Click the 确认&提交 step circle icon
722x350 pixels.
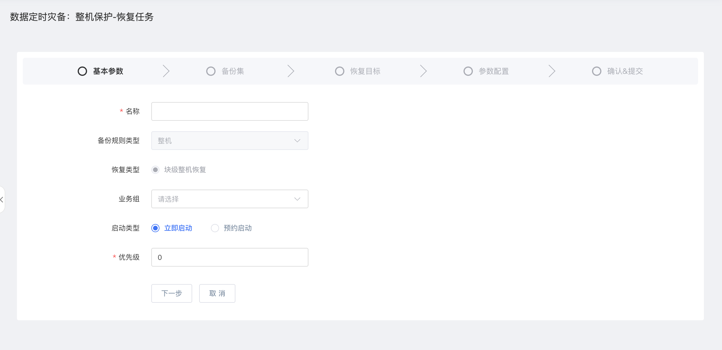click(597, 71)
